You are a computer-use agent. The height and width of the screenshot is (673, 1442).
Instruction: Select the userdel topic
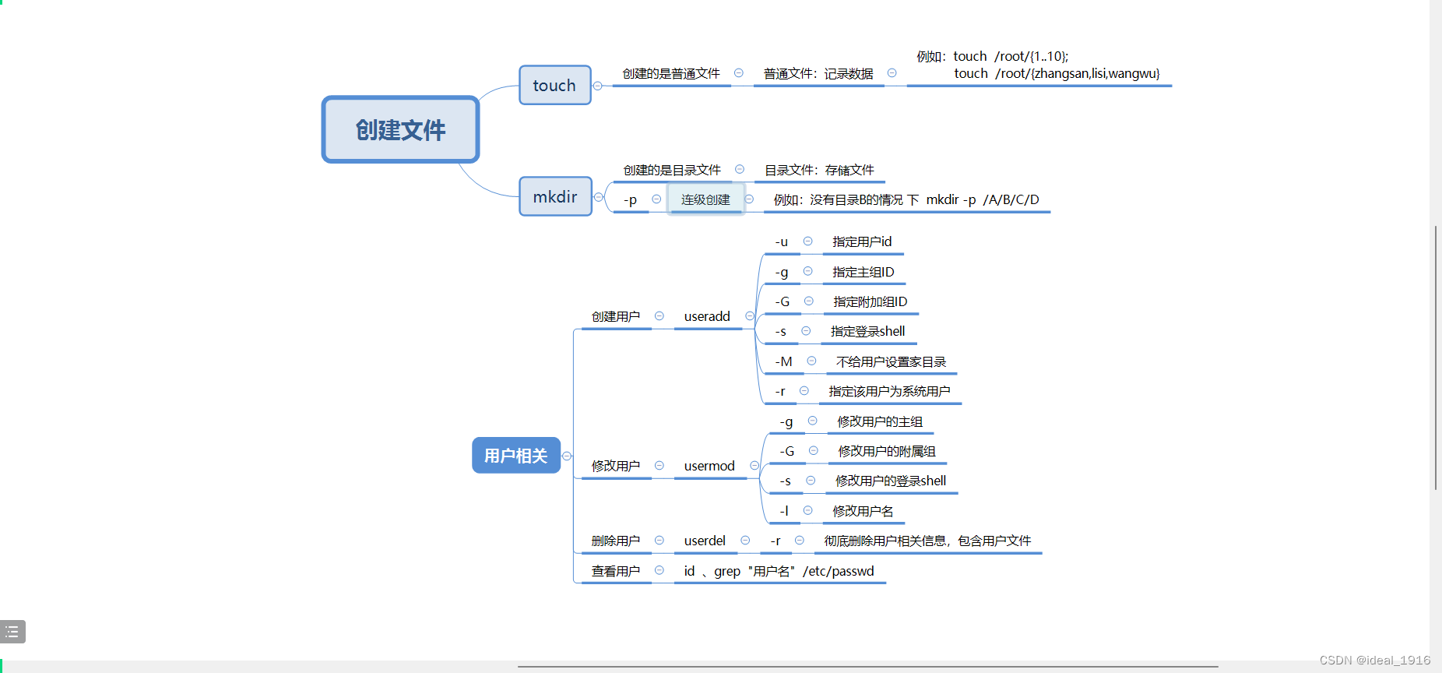click(x=705, y=541)
